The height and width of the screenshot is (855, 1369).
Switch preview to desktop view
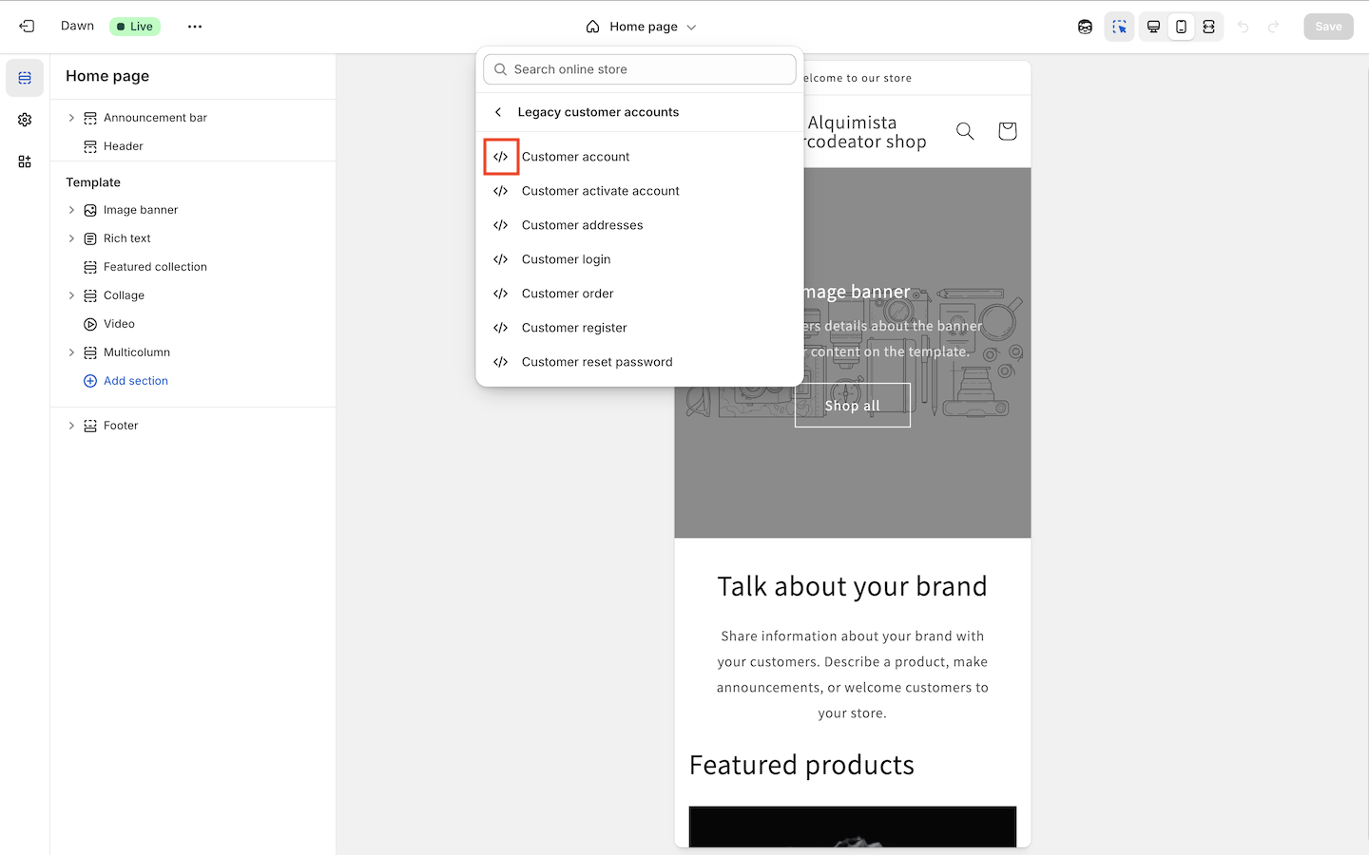point(1153,27)
